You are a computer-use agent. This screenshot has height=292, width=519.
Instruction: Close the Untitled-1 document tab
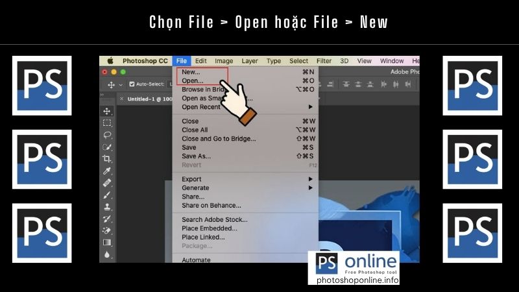(x=121, y=99)
